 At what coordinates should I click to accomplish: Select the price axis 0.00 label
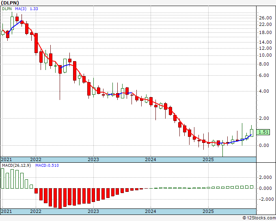(264, 145)
